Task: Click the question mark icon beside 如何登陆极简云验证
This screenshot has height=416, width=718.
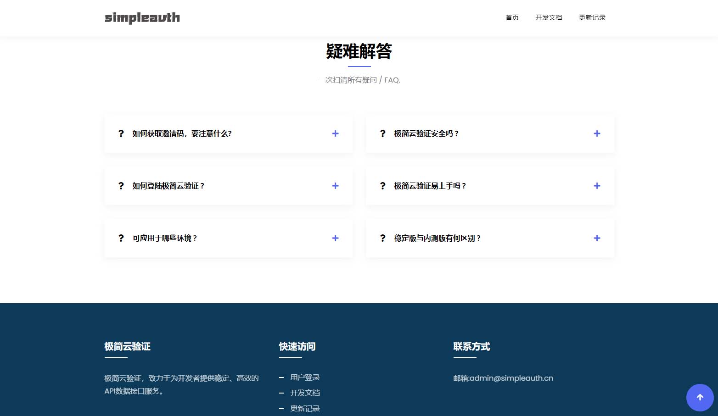Action: pos(121,186)
